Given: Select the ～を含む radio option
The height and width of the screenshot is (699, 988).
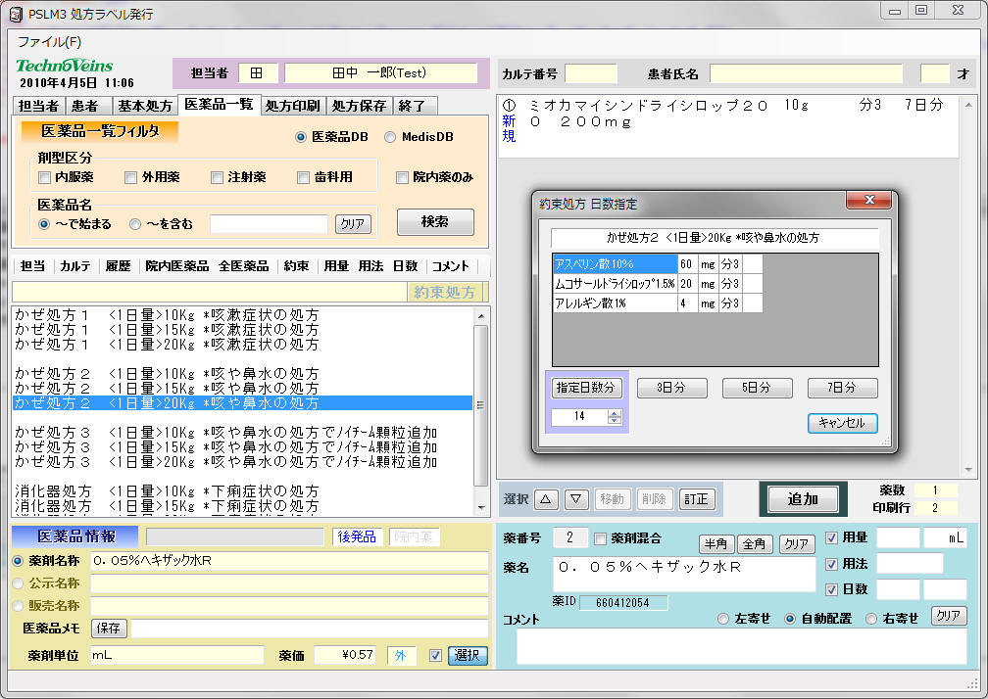Looking at the screenshot, I should pyautogui.click(x=135, y=224).
